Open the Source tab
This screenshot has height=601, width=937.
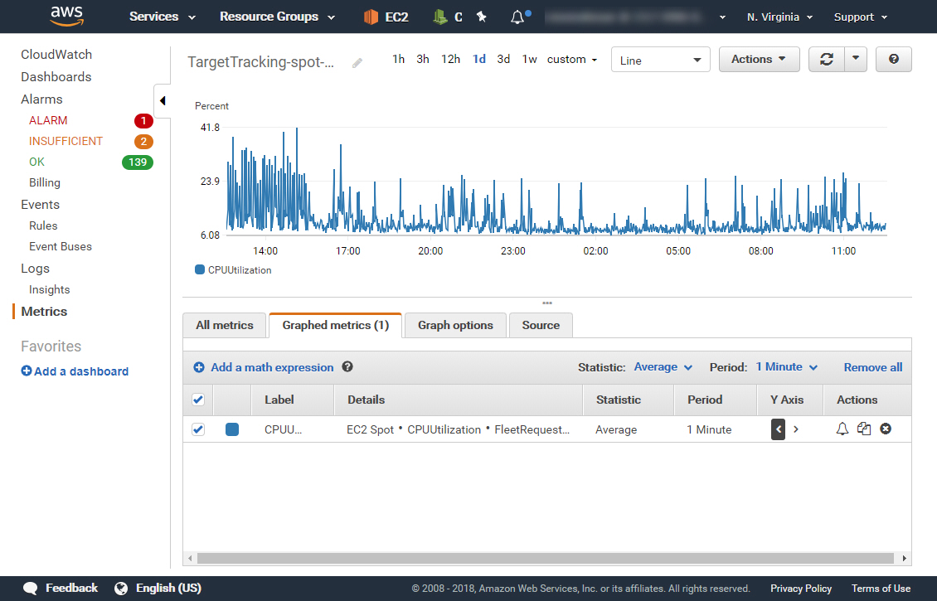tap(541, 325)
